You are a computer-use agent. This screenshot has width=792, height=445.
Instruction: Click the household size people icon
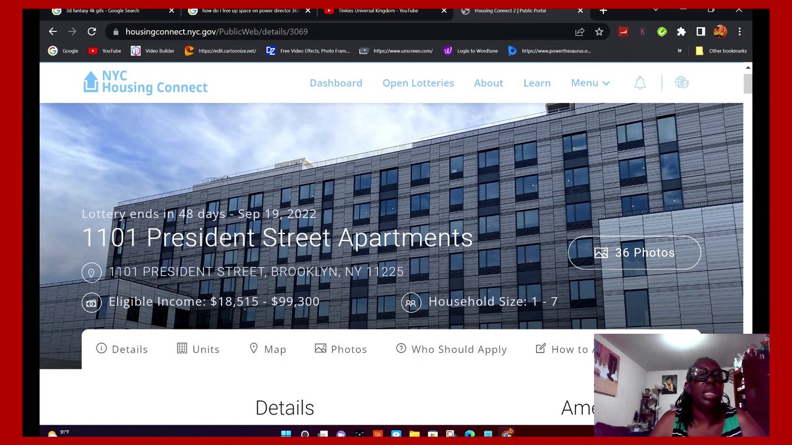(411, 302)
